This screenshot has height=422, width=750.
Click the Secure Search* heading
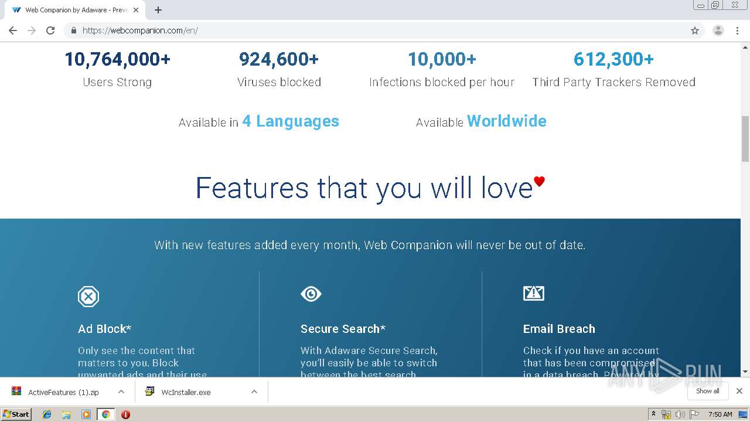coord(343,329)
